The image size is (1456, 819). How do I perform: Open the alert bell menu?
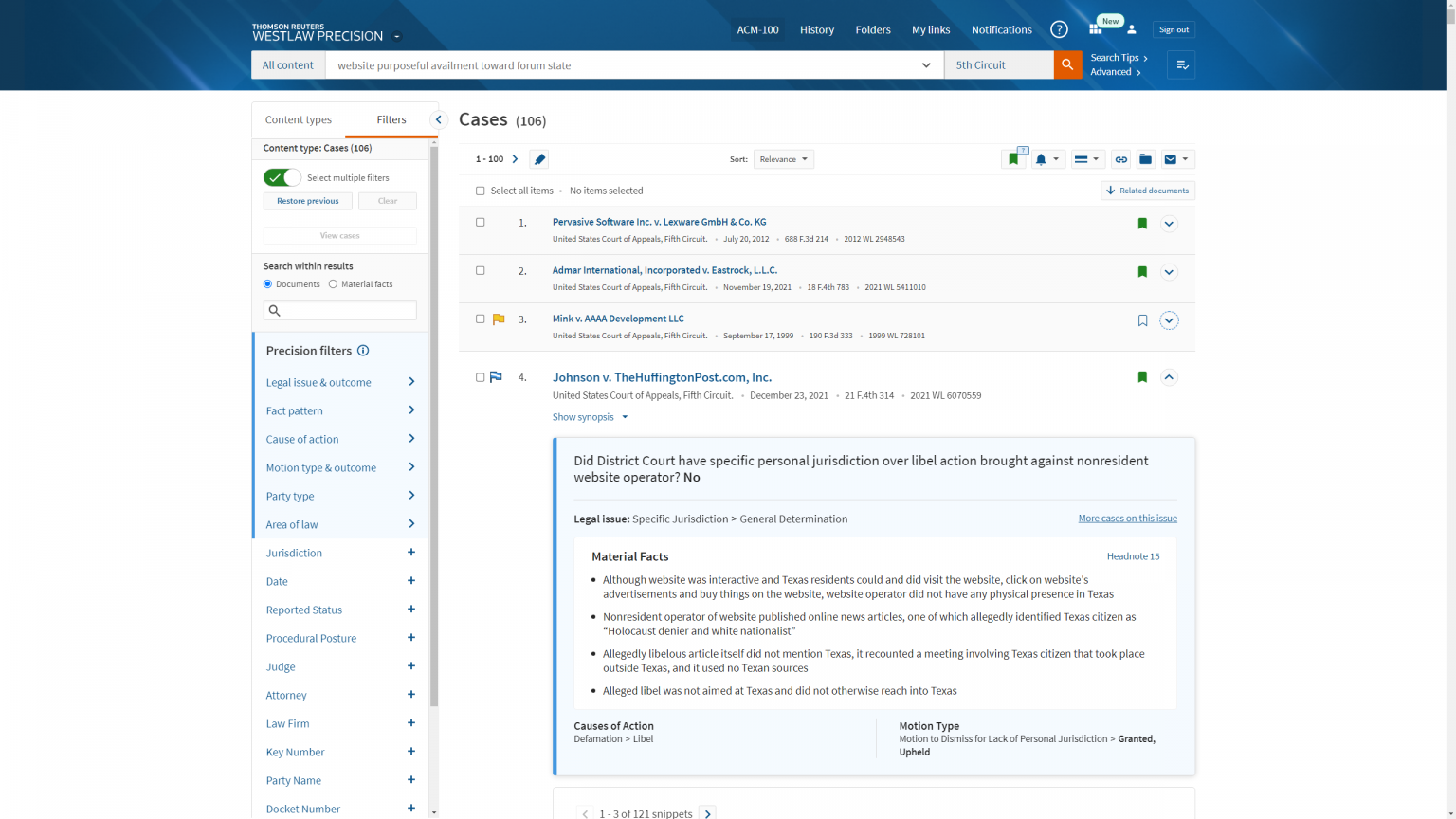1047,159
